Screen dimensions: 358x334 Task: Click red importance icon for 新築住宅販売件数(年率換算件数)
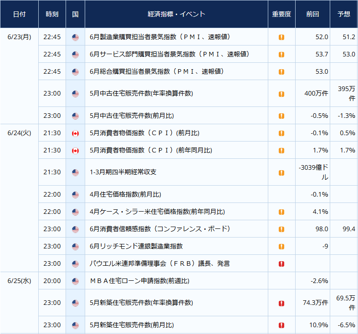coord(281,303)
